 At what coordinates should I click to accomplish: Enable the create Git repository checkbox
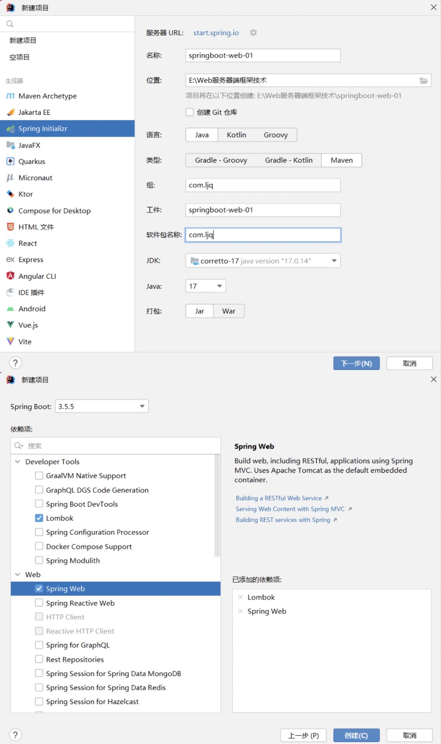coord(189,112)
